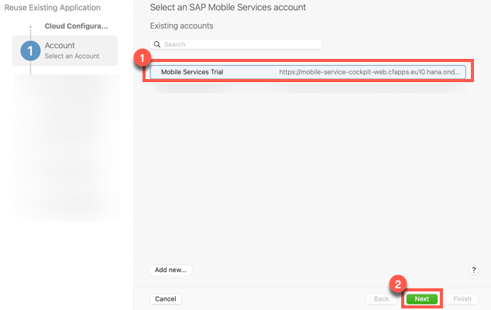Viewport: 491px width, 310px height.
Task: Cancel the wizard
Action: [x=166, y=298]
